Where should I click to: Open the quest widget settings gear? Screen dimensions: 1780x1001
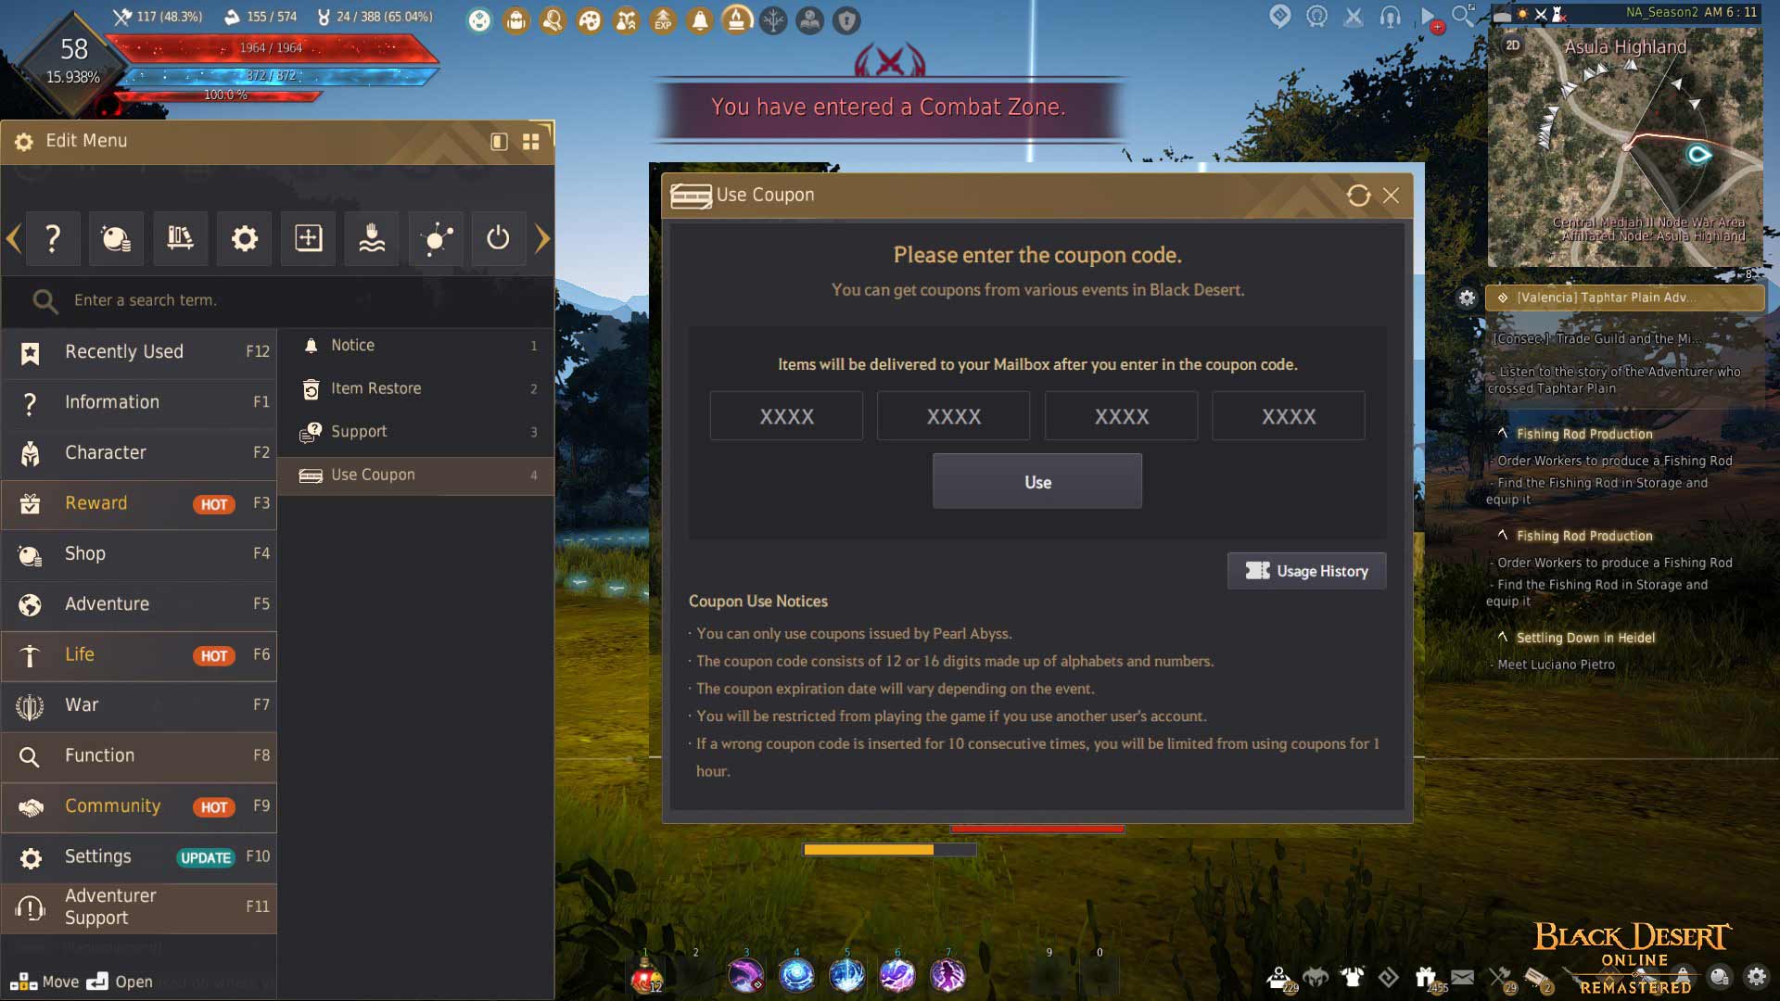click(x=1467, y=298)
